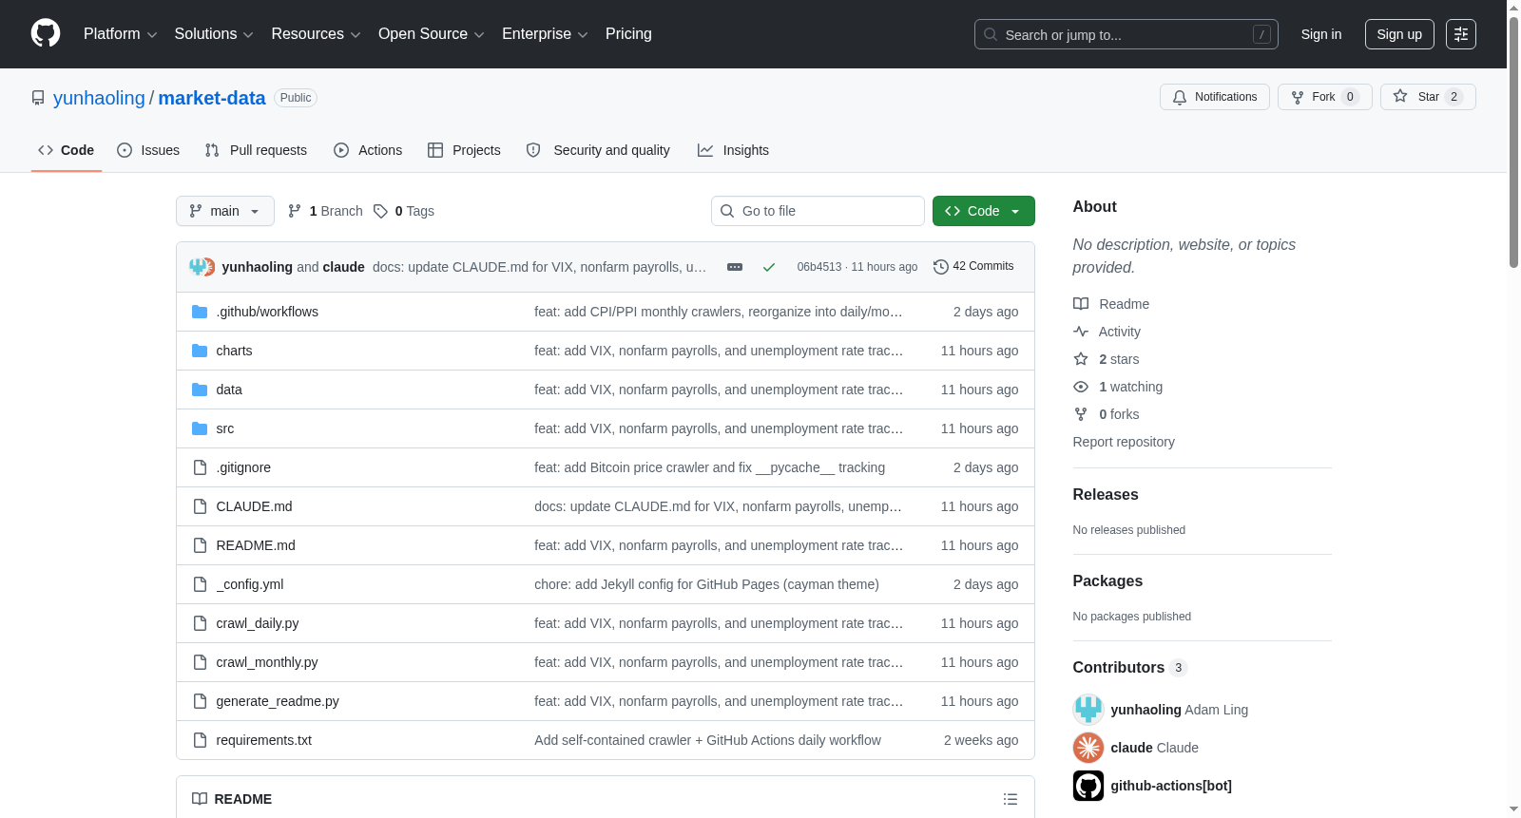Open the Releases section heading link
This screenshot has width=1521, height=818.
pyautogui.click(x=1106, y=495)
